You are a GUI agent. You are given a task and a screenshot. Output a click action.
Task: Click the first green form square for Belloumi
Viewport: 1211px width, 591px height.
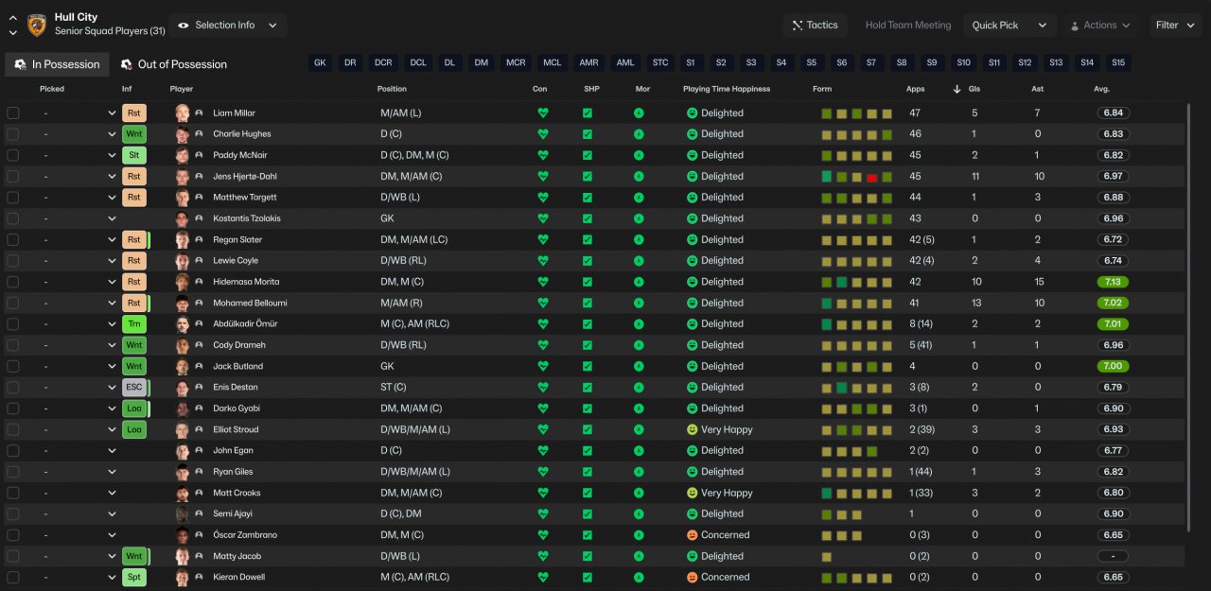827,303
